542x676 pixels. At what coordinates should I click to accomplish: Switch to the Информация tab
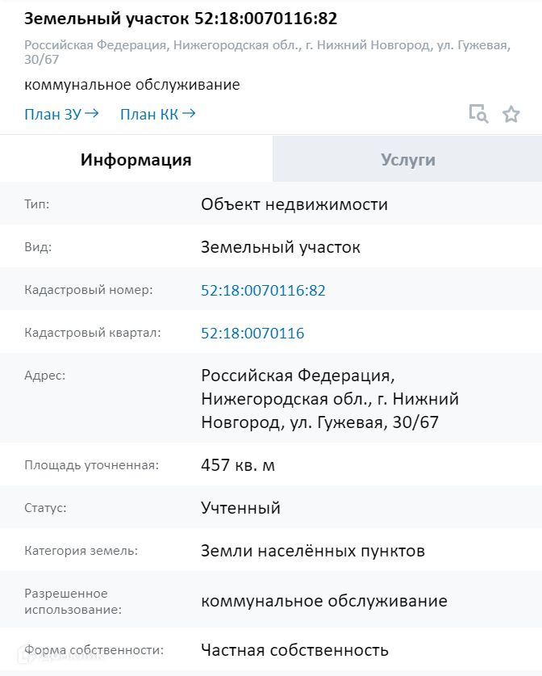pos(136,160)
